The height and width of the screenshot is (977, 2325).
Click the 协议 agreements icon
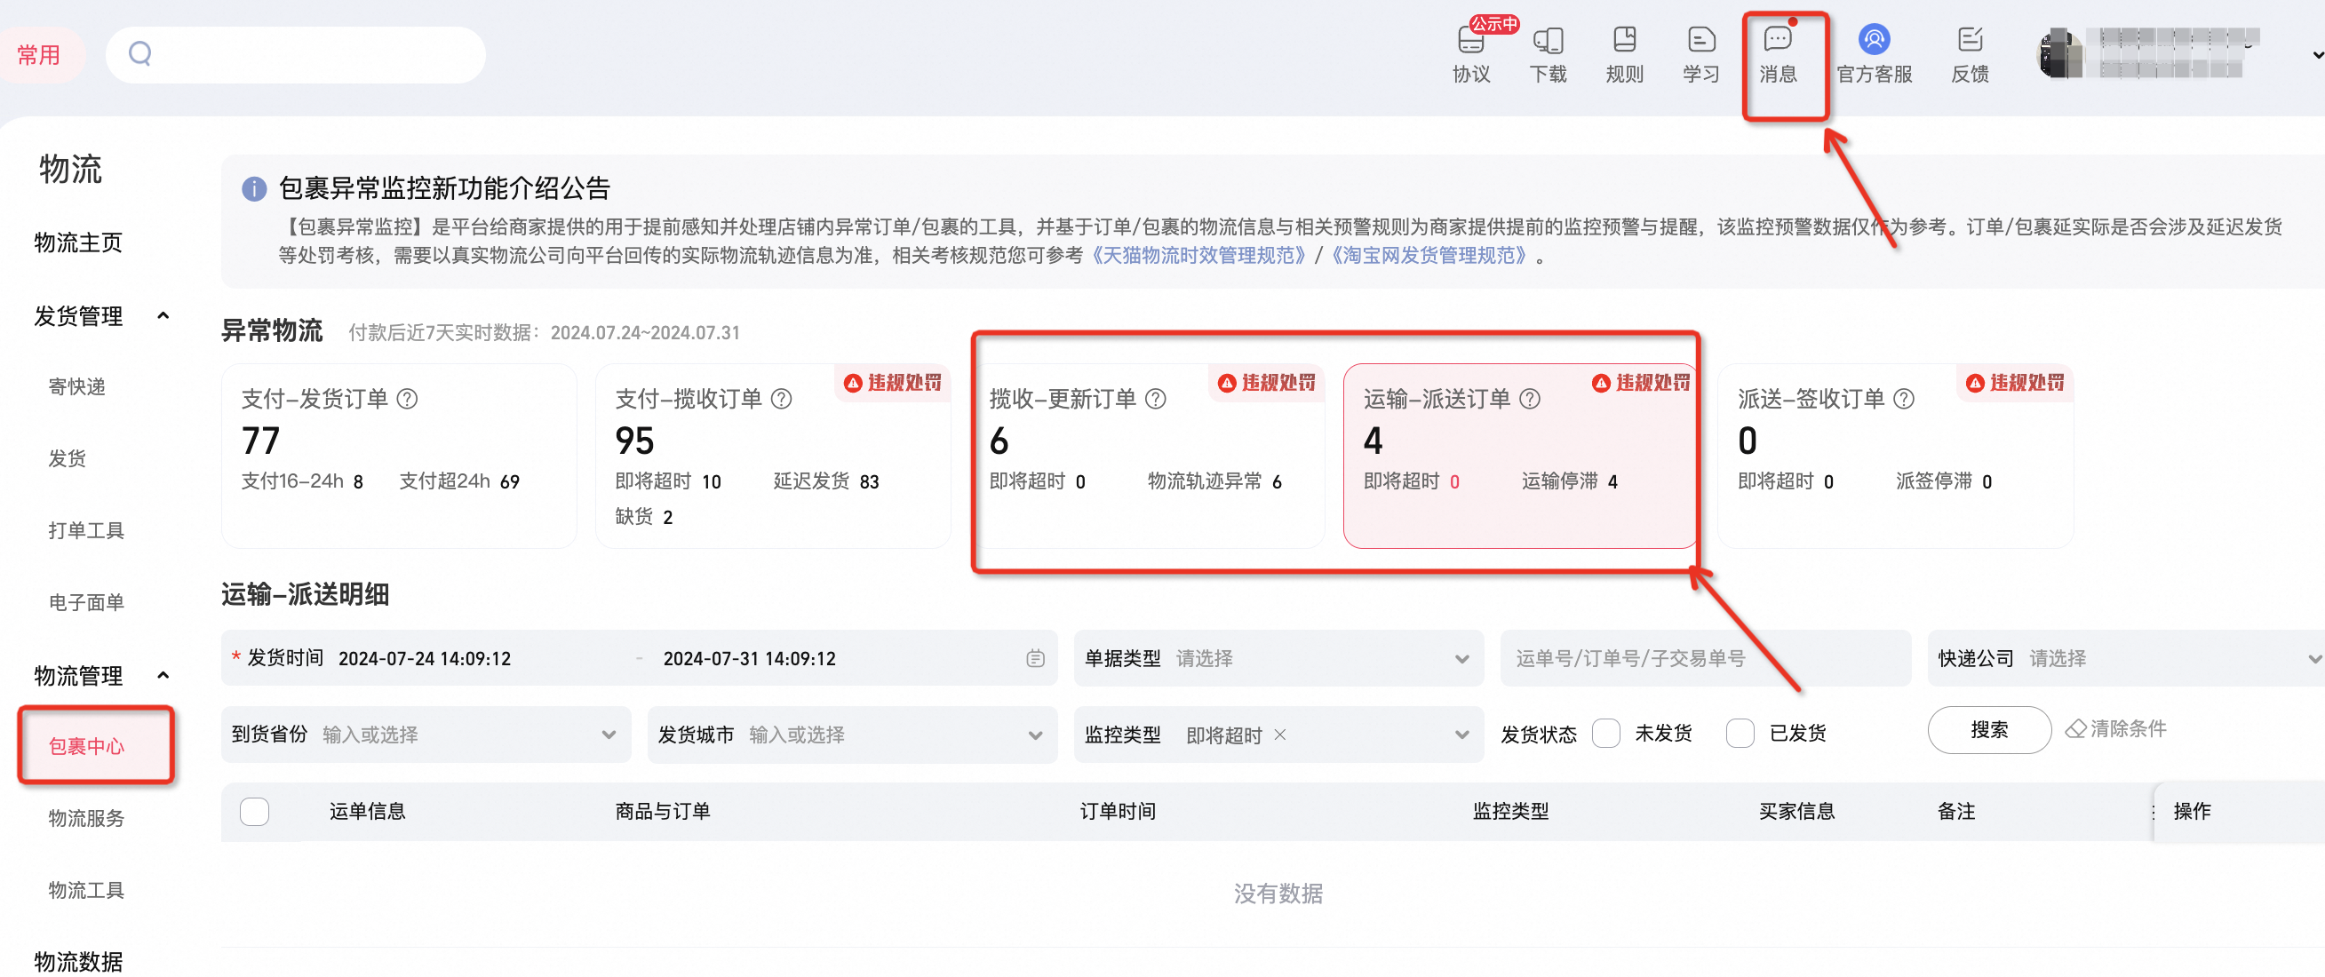click(1471, 54)
